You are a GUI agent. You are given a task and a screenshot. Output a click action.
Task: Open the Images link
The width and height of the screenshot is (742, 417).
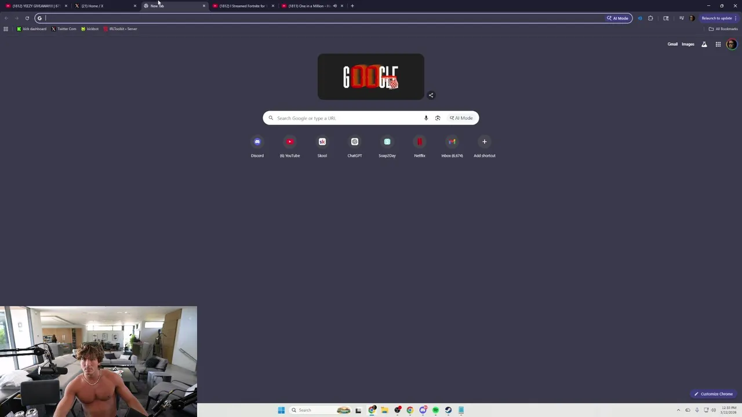[688, 44]
